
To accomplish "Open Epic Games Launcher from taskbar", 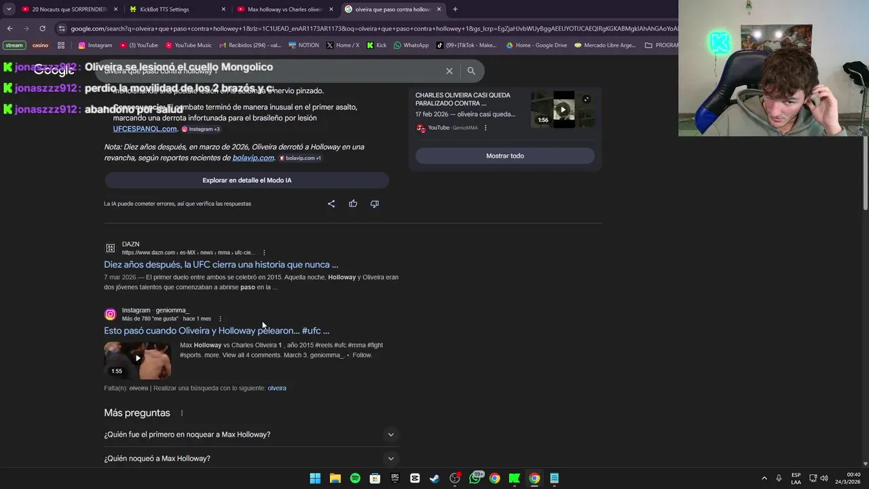I will [x=395, y=478].
